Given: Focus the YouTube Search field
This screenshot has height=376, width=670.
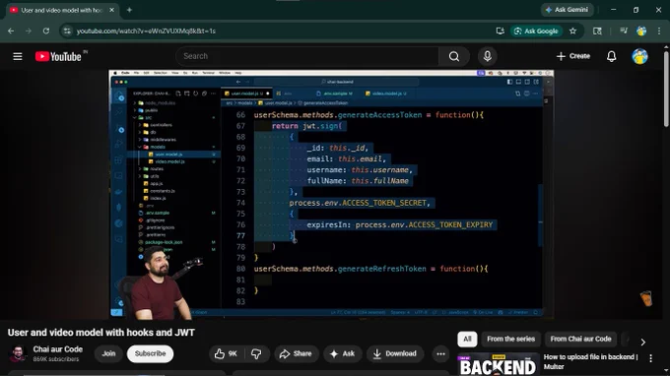Looking at the screenshot, I should [307, 56].
